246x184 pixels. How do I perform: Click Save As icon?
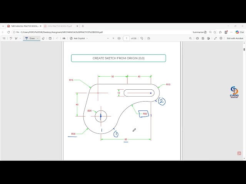click(x=208, y=38)
